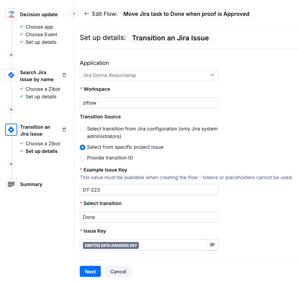Screen dimensions: 298x281
Task: Click the back arrow next to Edit Flow
Action: (86, 14)
